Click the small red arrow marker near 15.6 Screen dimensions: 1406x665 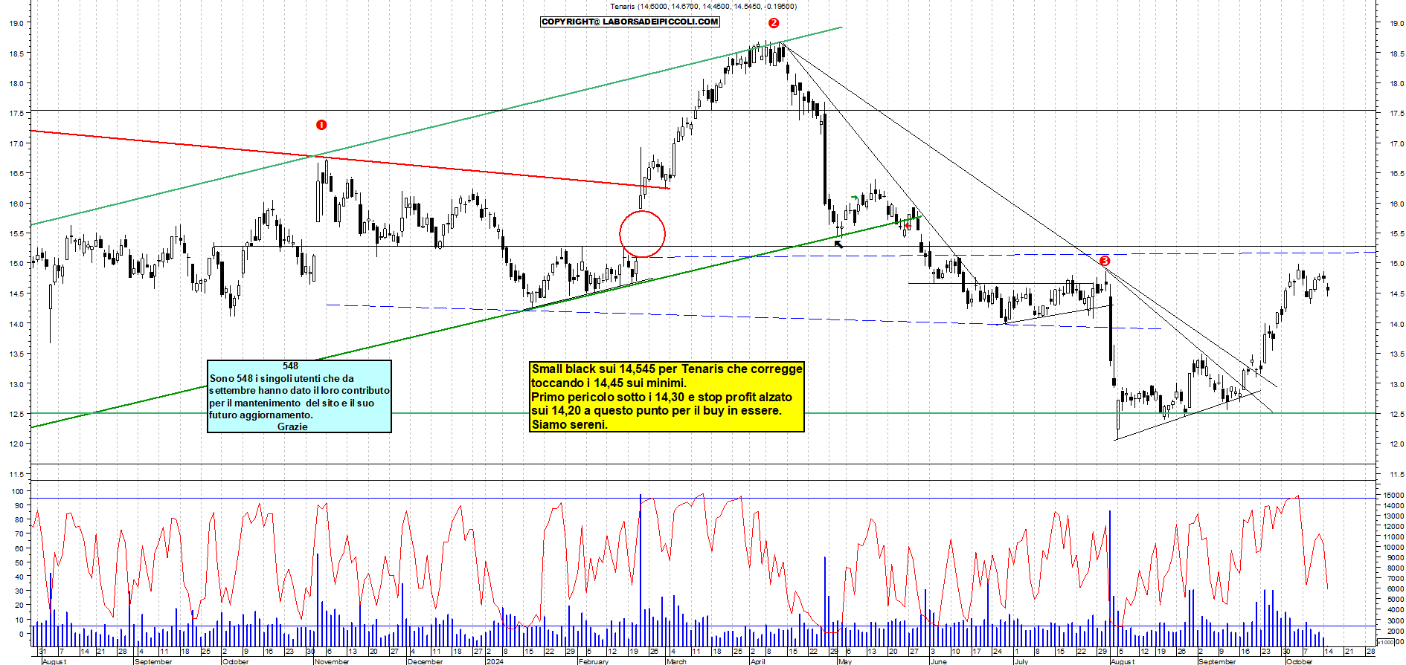(x=908, y=225)
